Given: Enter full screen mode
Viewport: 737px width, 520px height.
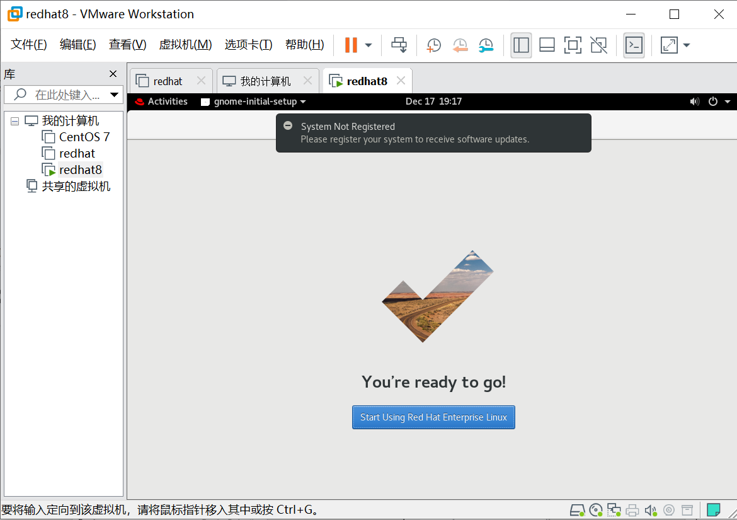Looking at the screenshot, I should (x=573, y=45).
